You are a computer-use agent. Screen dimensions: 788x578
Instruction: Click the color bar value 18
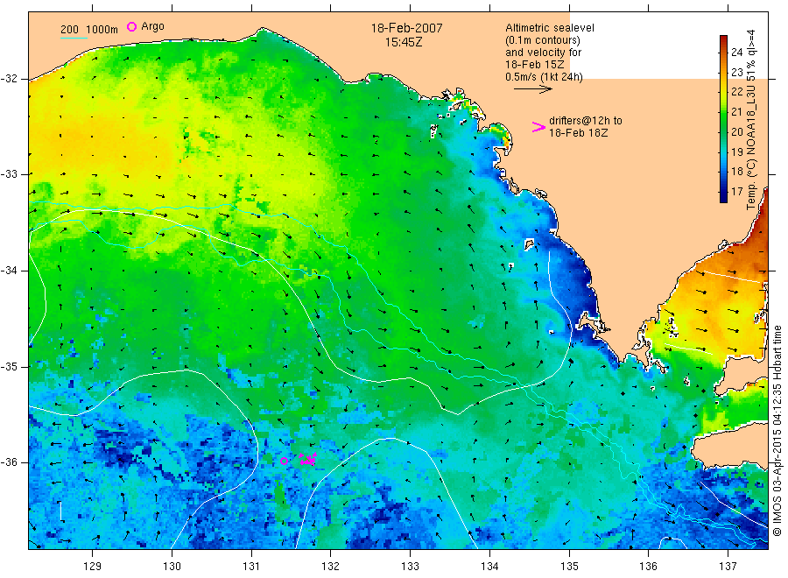coord(736,172)
